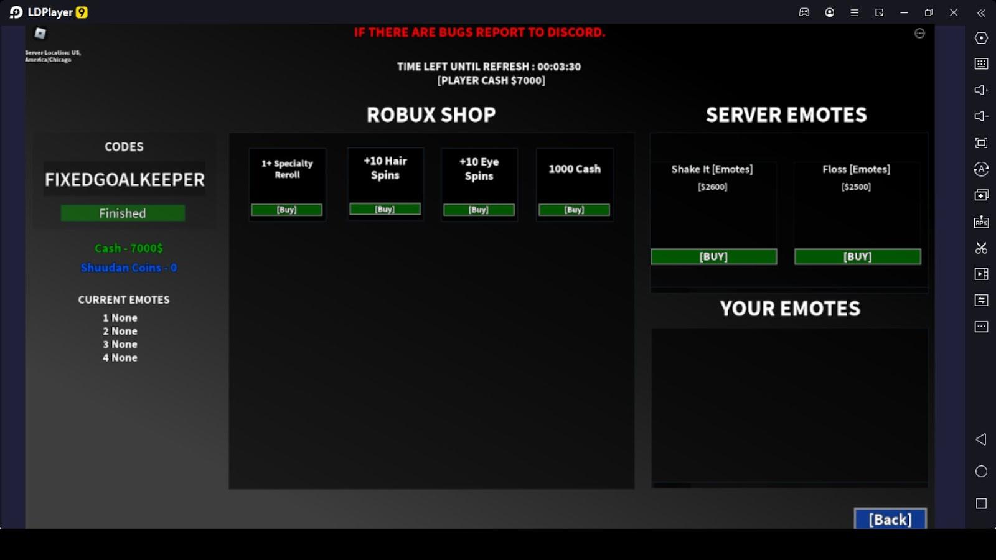Open the synchronizer icon in sidebar
The width and height of the screenshot is (996, 560).
coord(981,300)
